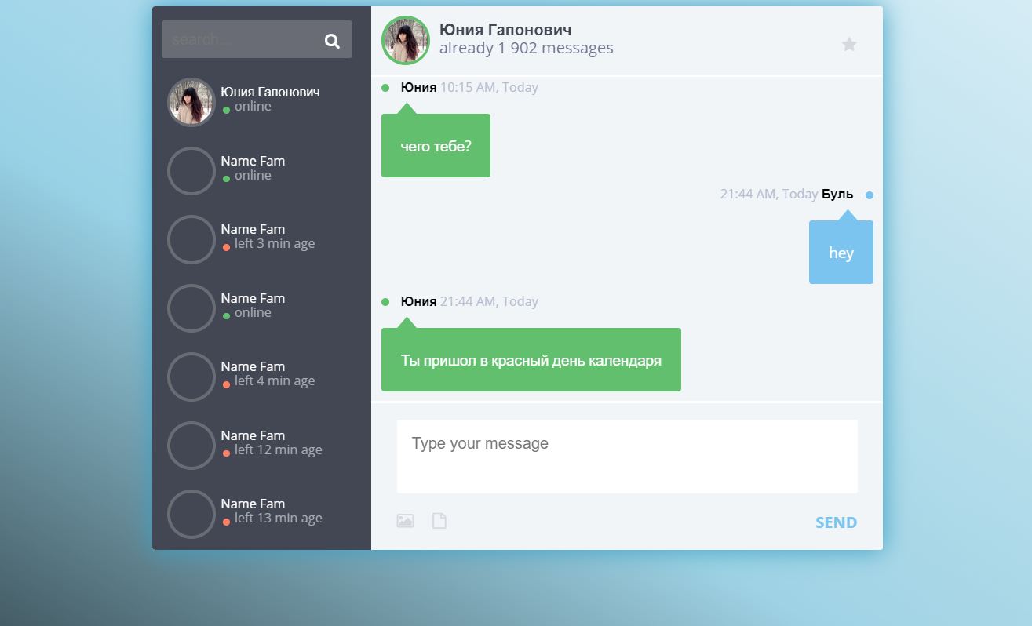Screen dimensions: 1032x626
Task: Click the search input box
Action: click(257, 39)
